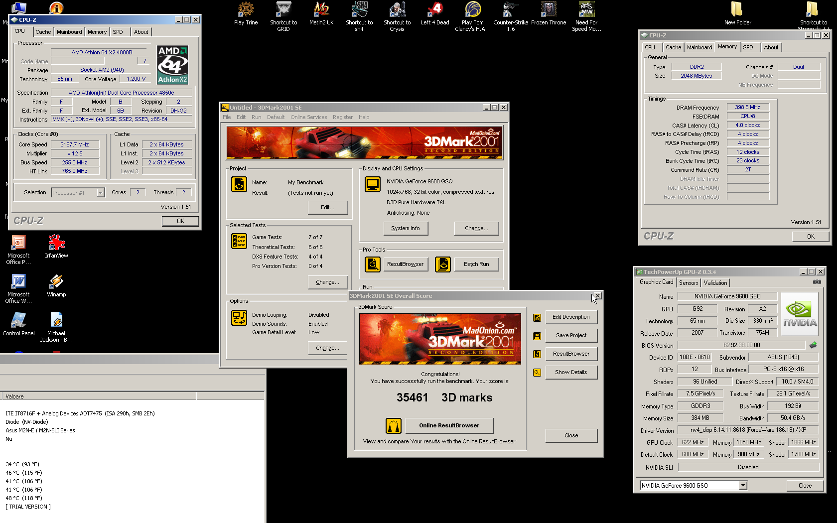This screenshot has width=837, height=523.
Task: Launch the Metin2 UK desktop icon
Action: (x=321, y=14)
